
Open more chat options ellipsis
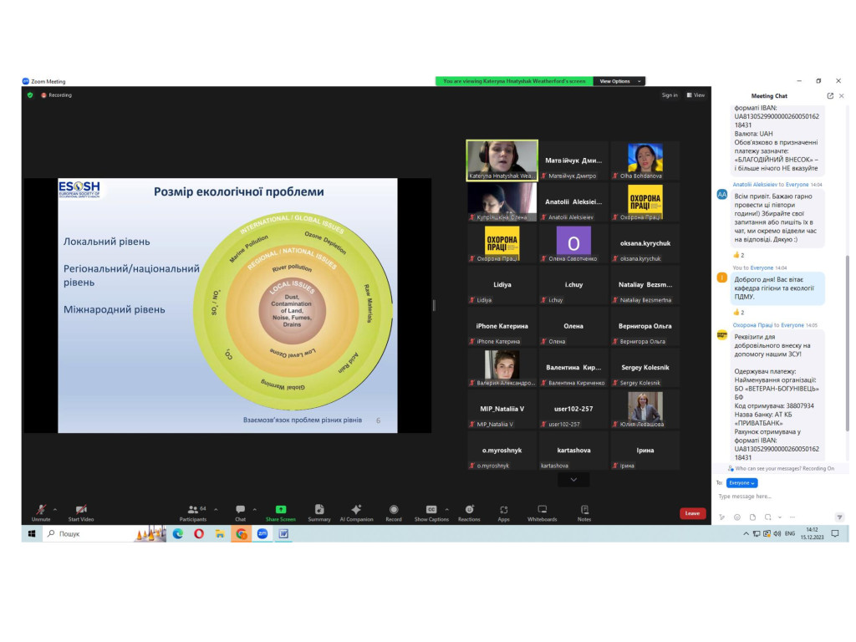click(792, 517)
